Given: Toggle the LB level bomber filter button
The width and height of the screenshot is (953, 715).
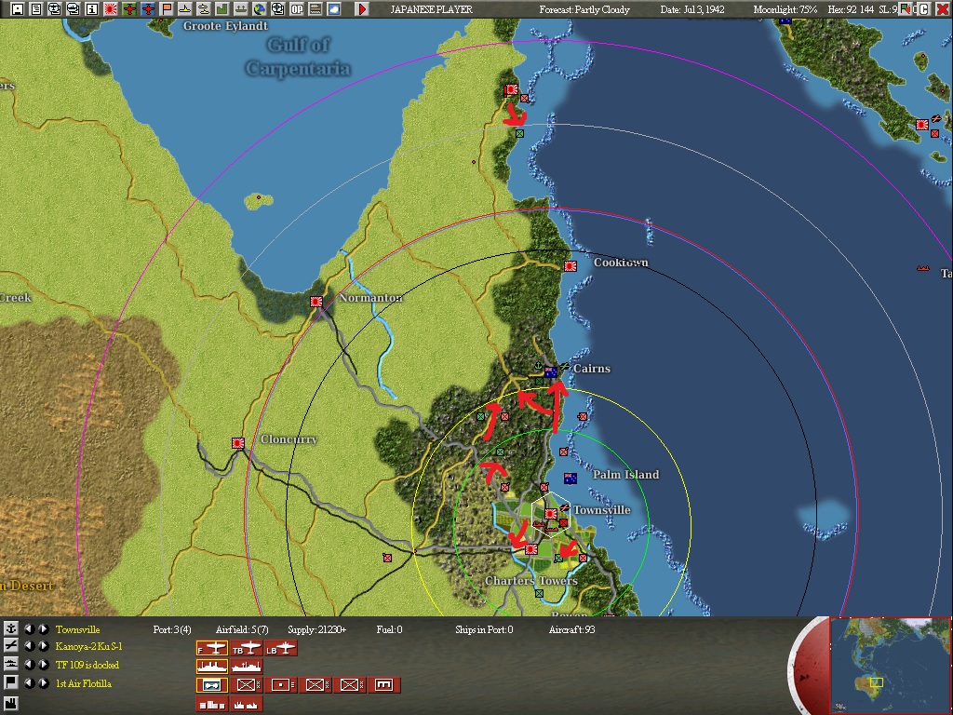Looking at the screenshot, I should 281,648.
